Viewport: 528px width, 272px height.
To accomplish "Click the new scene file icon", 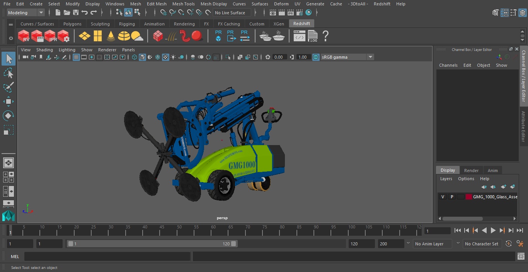I will [58, 13].
